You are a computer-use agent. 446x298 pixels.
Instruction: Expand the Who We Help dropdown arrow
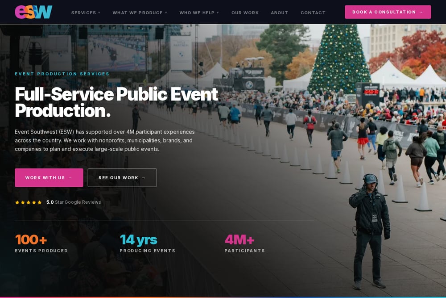tap(218, 13)
